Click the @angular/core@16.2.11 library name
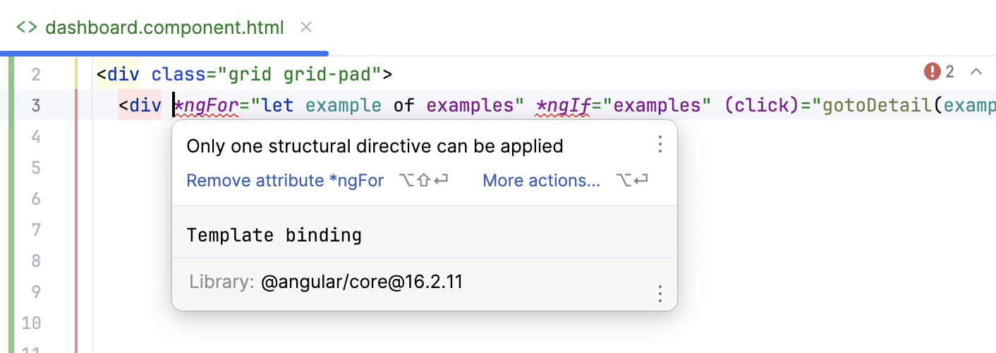 point(361,282)
